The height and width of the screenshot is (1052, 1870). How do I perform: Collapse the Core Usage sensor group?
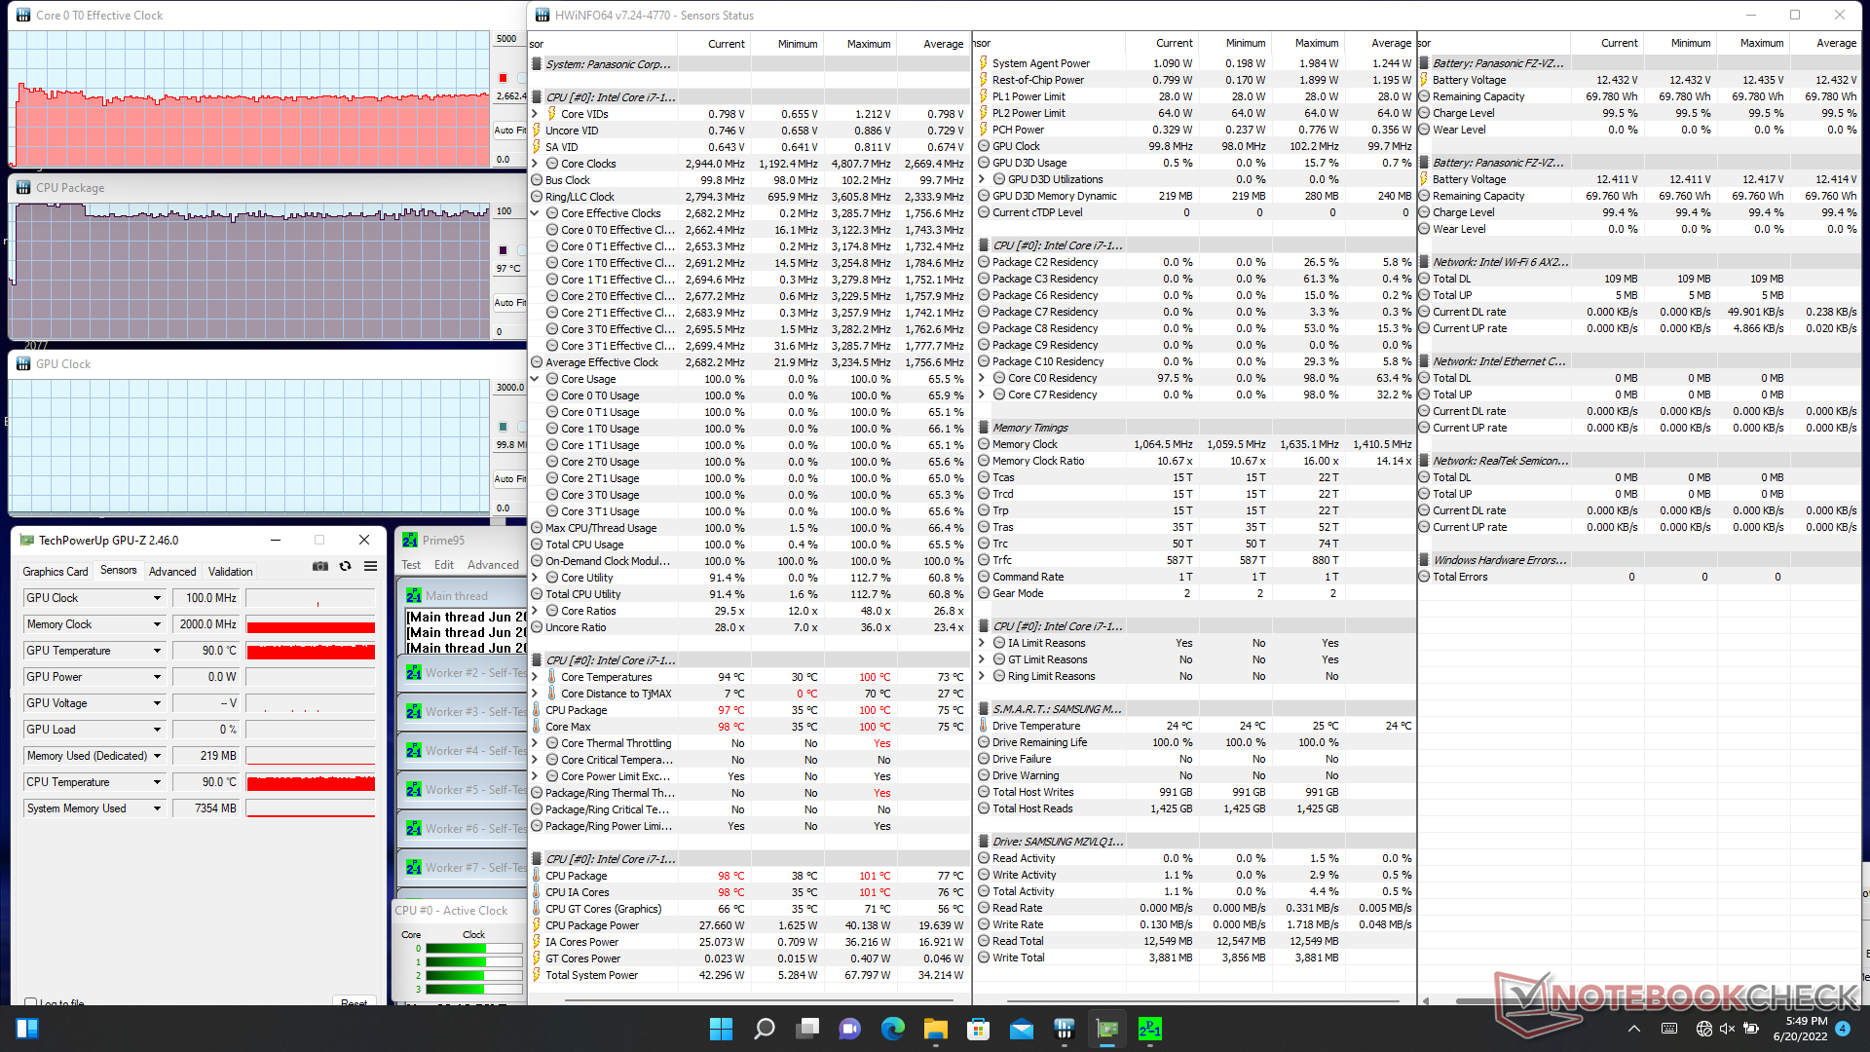pyautogui.click(x=536, y=379)
